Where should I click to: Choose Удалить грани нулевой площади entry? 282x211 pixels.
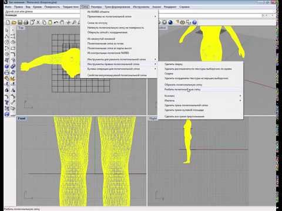[184, 110]
